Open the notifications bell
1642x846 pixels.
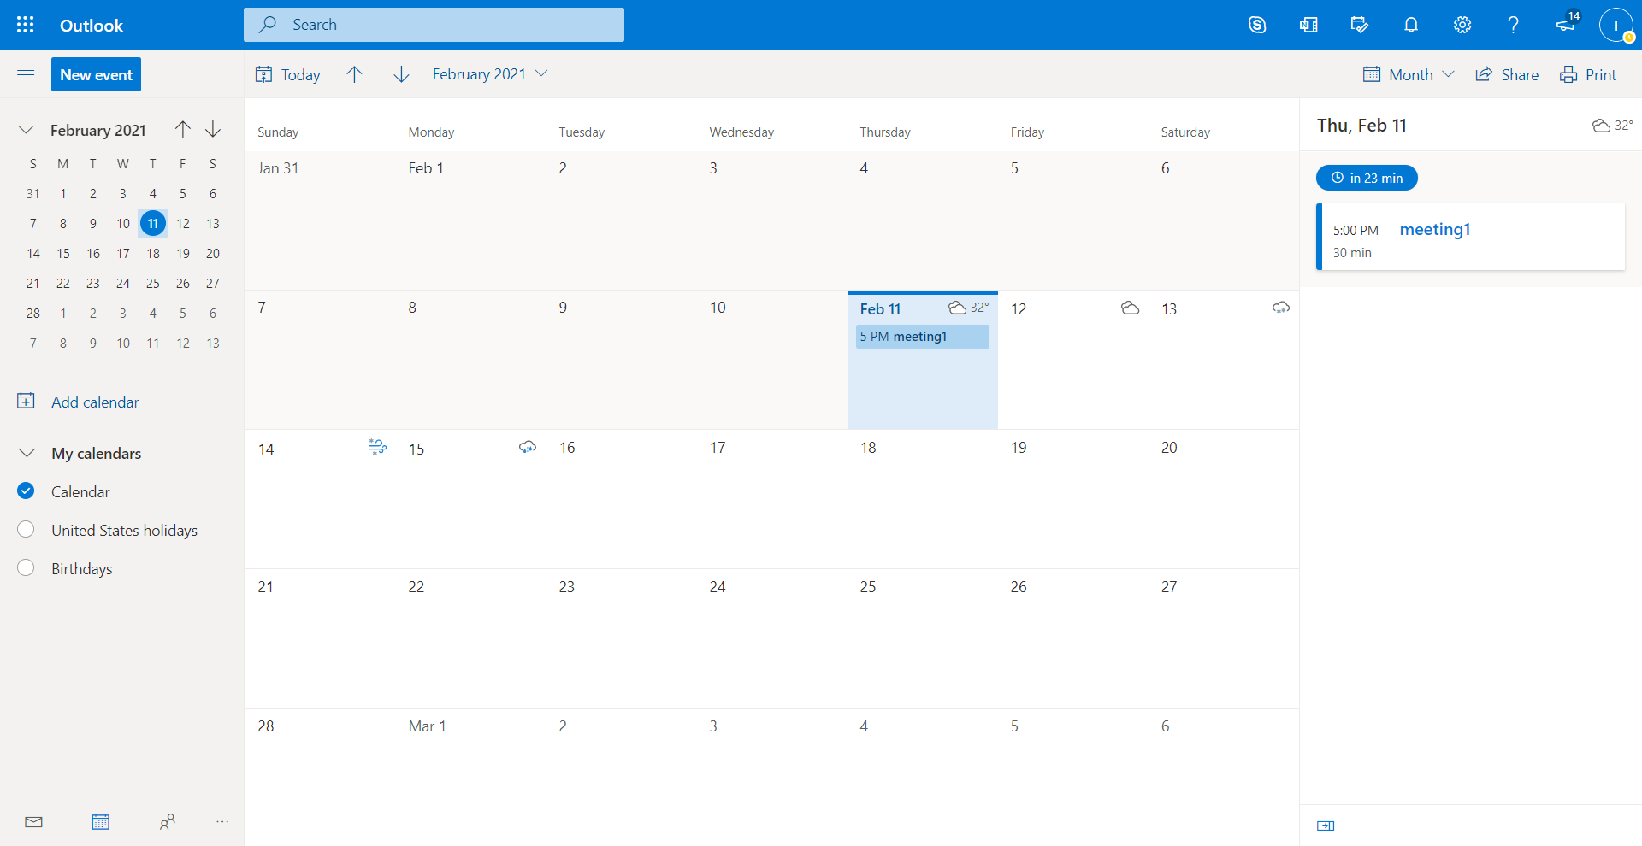point(1411,25)
